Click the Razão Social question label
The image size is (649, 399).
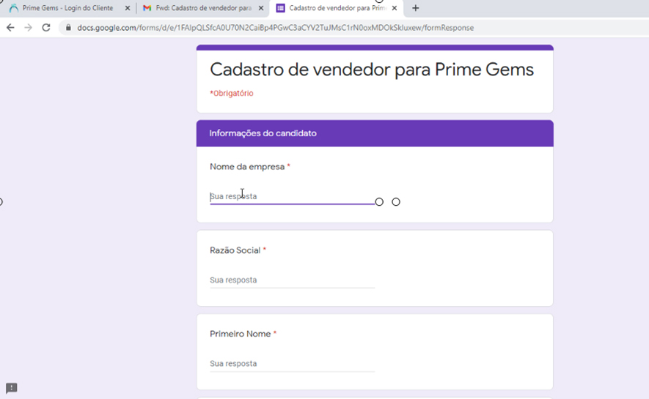point(235,250)
